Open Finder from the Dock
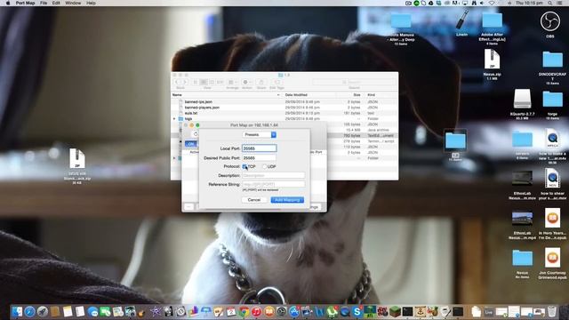 tap(17, 312)
